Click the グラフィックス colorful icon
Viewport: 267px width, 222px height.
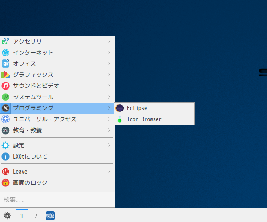coord(6,75)
